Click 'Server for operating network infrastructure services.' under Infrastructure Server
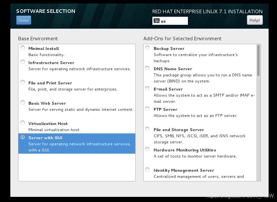Screen dimensions: 277x202 tap(80, 69)
